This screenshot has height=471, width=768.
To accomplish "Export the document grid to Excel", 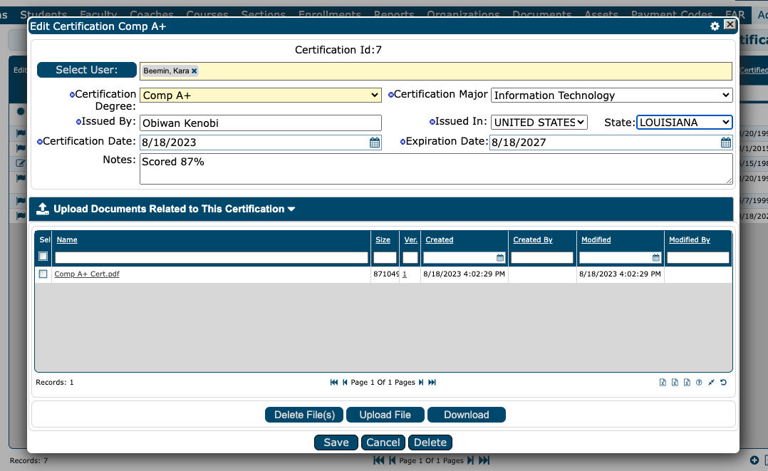I will tap(663, 382).
